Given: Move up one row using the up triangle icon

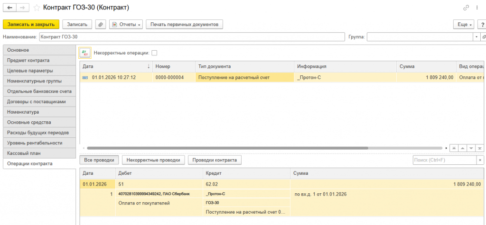Looking at the screenshot, I should [462, 148].
